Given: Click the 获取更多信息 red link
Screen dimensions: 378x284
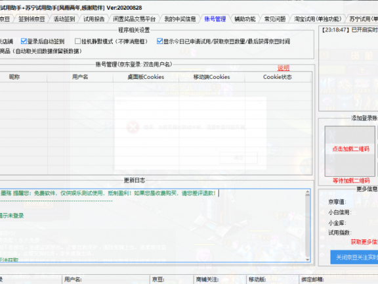Looking at the screenshot, I should (364, 242).
